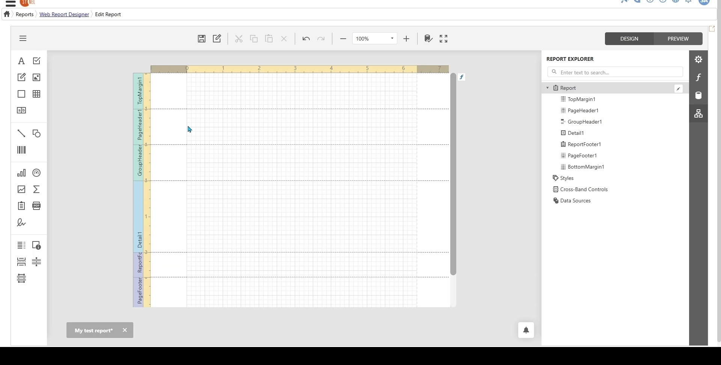This screenshot has width=721, height=365.
Task: Select the Character Comb control in toolbox
Action: click(x=21, y=110)
